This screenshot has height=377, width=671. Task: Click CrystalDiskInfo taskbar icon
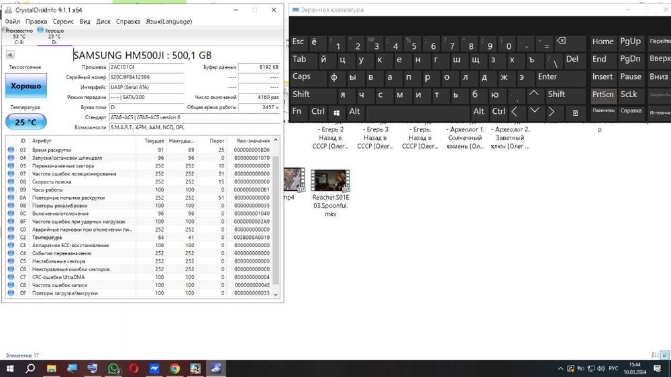click(x=215, y=368)
